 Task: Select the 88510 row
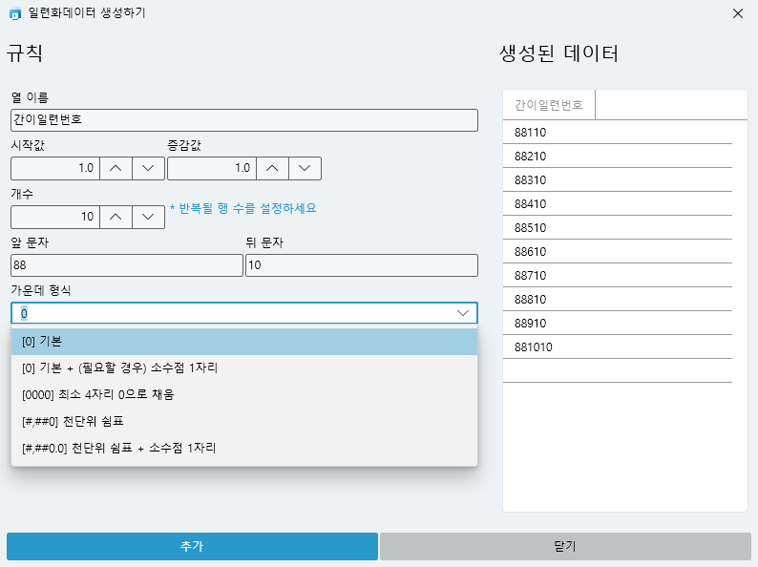tap(618, 228)
